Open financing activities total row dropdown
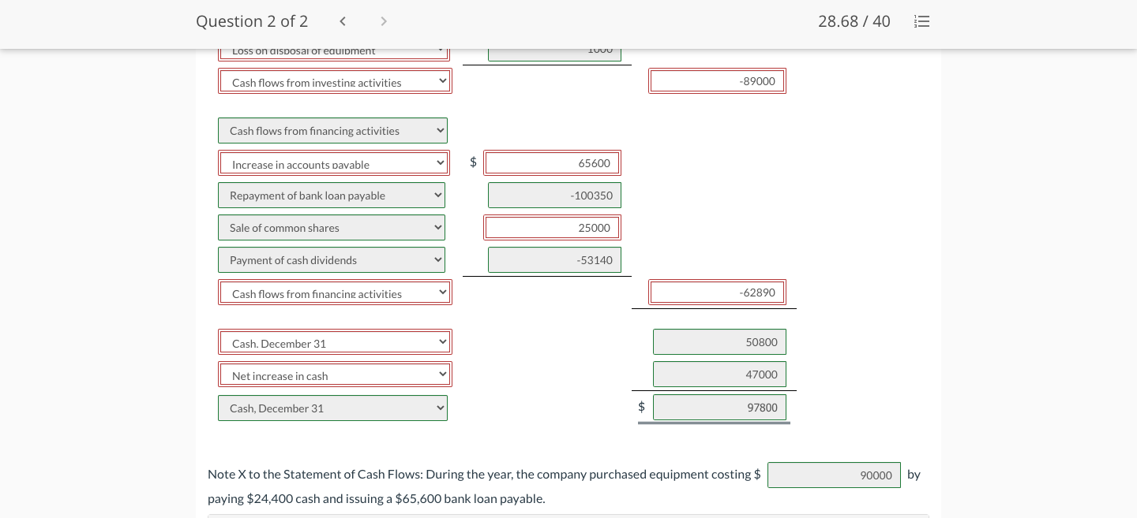The height and width of the screenshot is (518, 1137). coord(335,293)
